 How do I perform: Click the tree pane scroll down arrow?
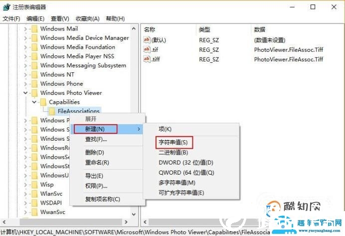[134, 214]
